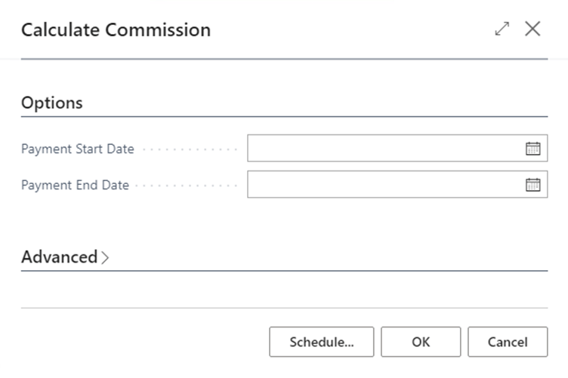568x378 pixels.
Task: Click the divider line under Options heading
Action: click(x=284, y=116)
